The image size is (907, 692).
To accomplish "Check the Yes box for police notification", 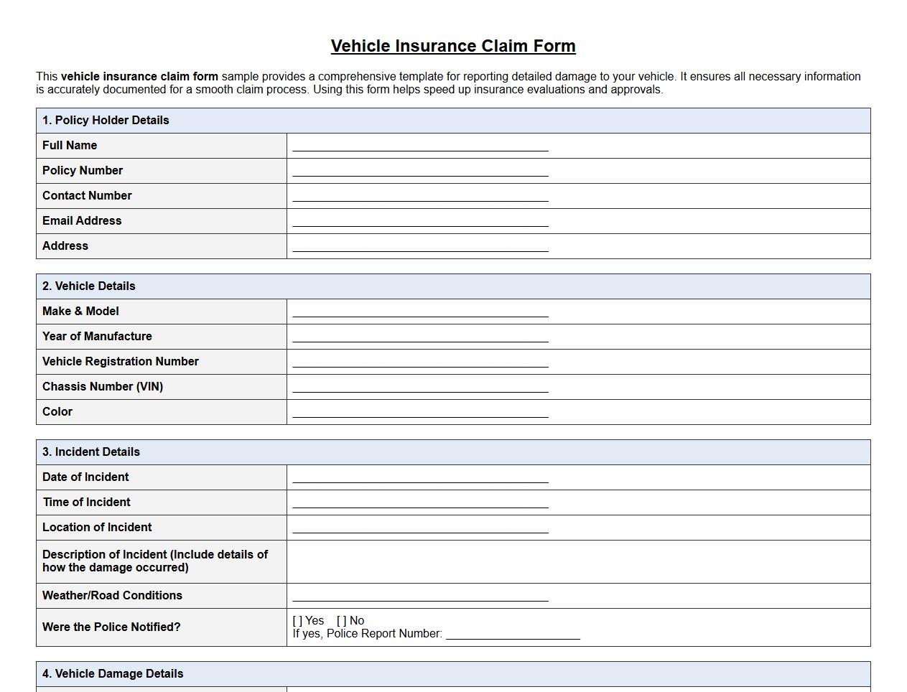I will 296,620.
